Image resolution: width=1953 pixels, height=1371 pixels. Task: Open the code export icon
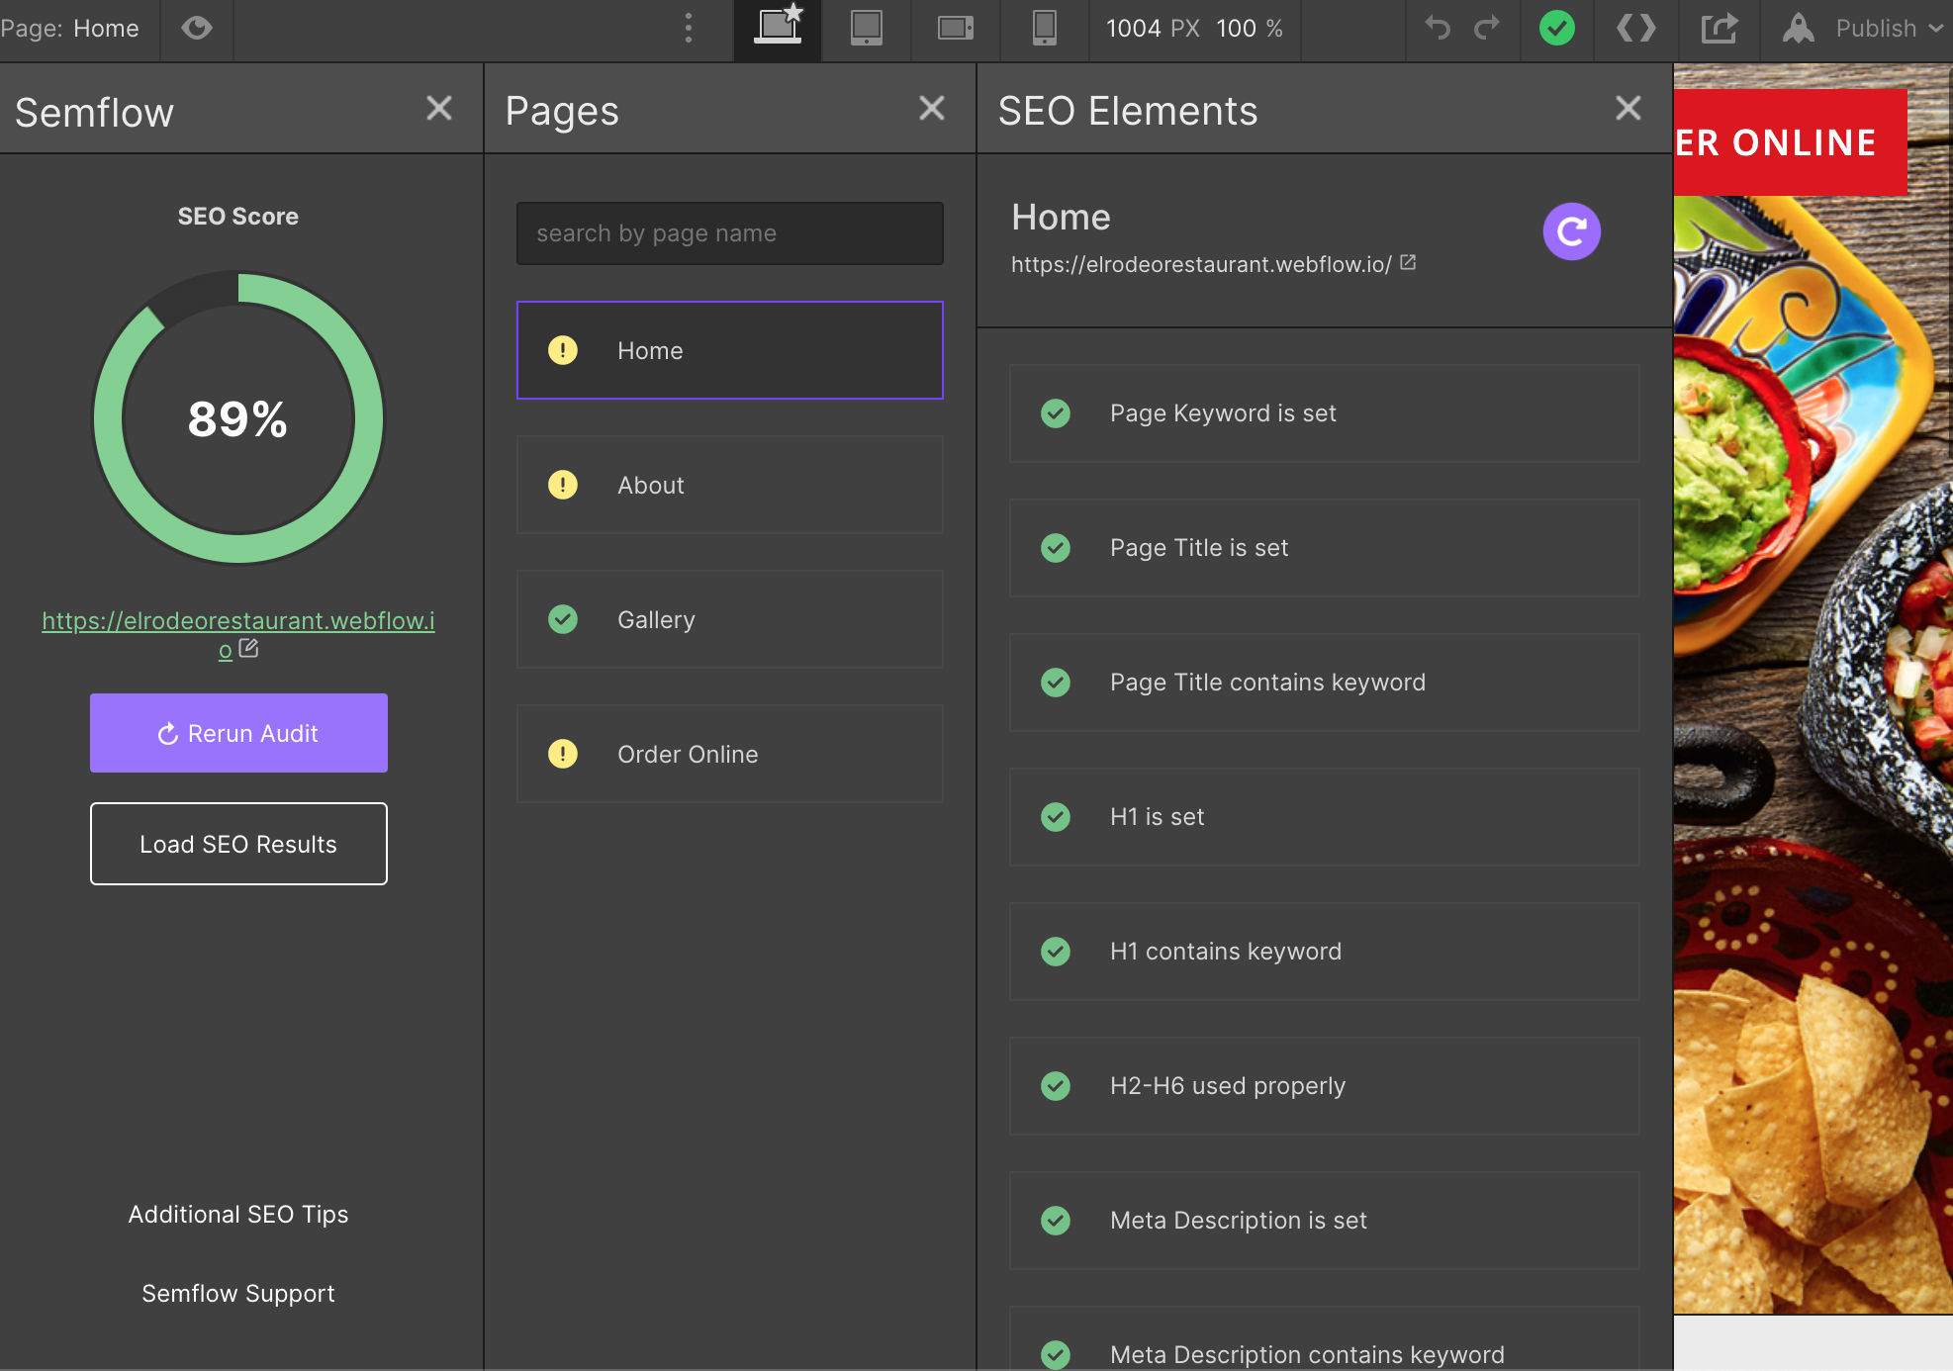(1635, 29)
